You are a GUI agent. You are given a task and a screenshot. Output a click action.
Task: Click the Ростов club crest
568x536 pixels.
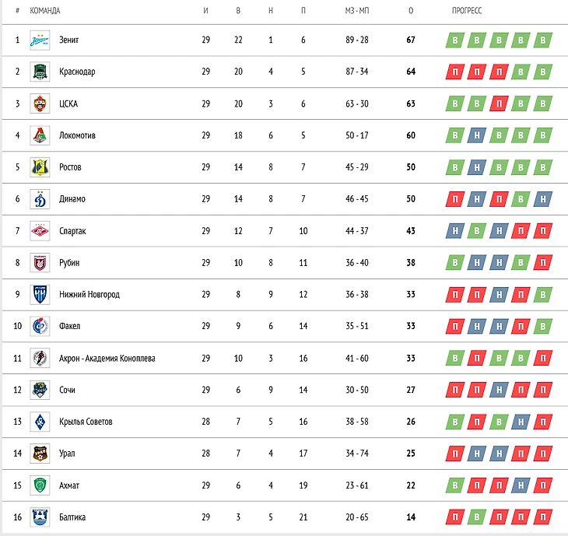click(x=40, y=167)
